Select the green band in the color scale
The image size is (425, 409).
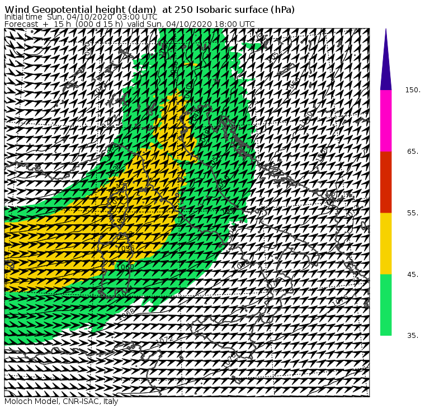tap(386, 305)
